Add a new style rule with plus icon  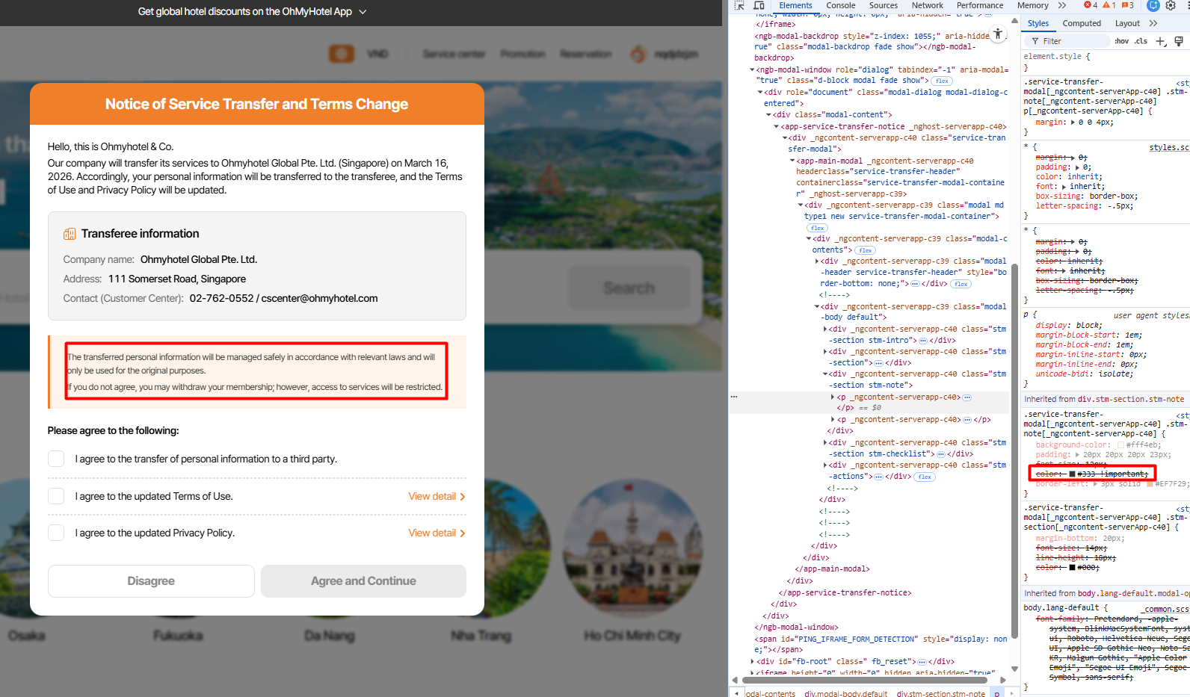pos(1161,41)
